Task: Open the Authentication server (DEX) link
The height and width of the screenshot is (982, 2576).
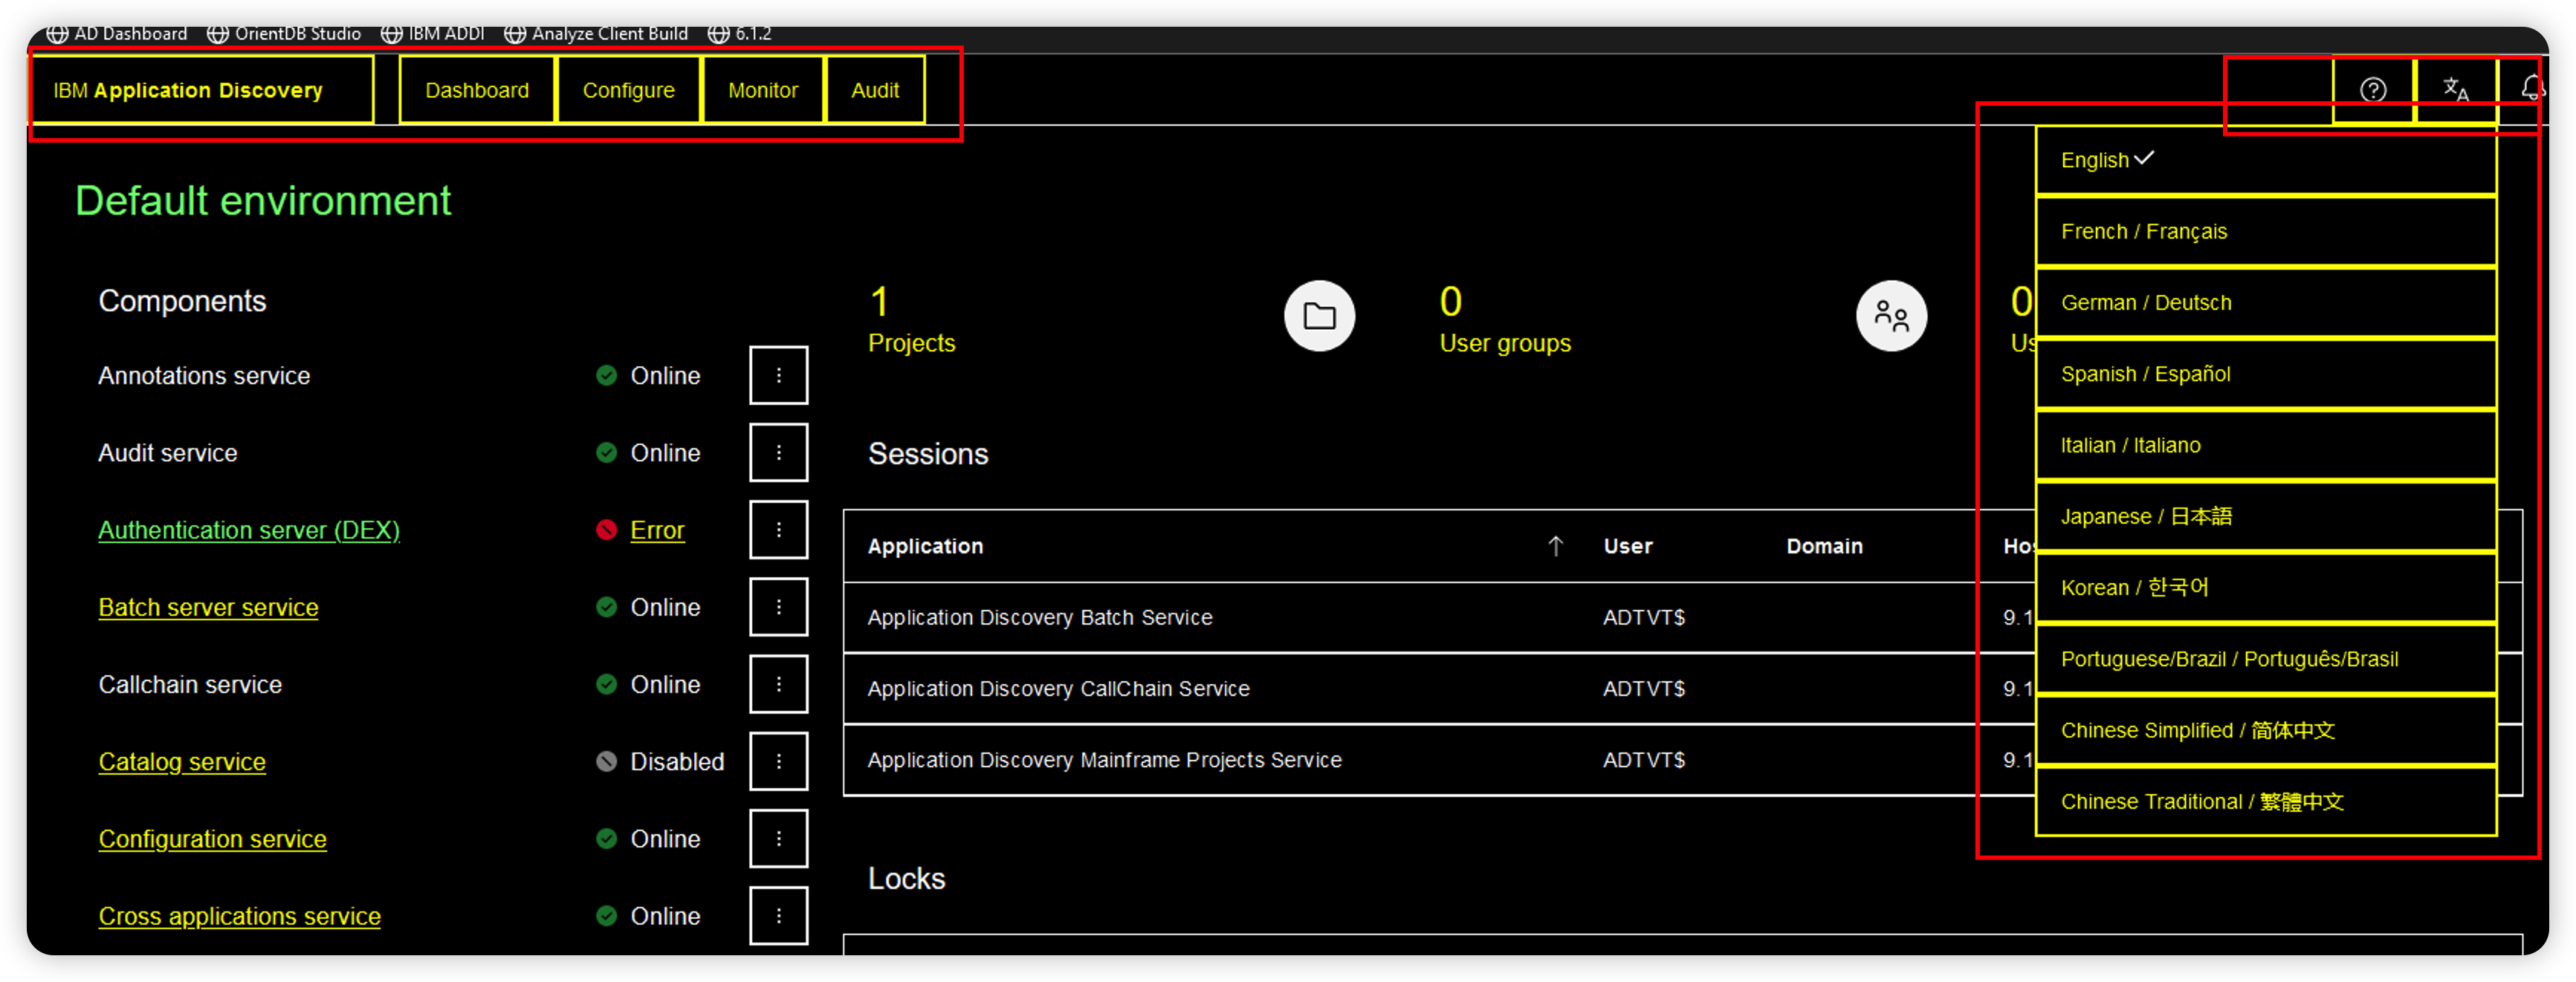Action: [248, 530]
